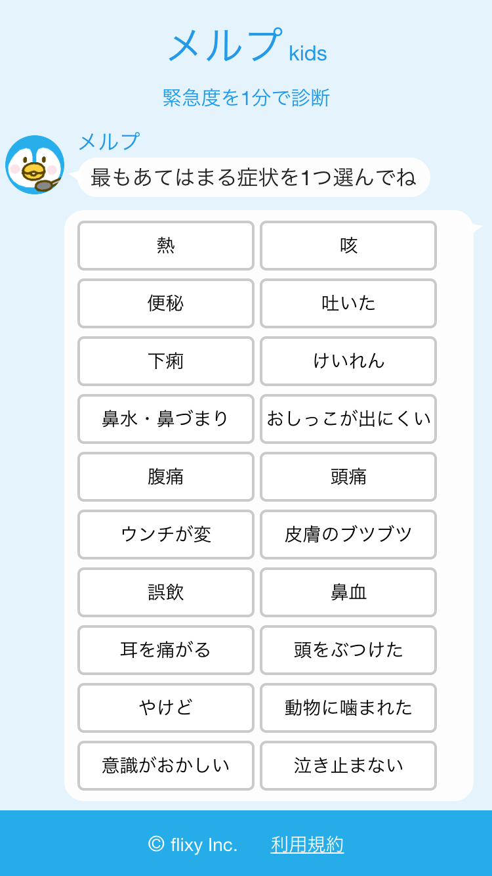Choose the 咳 symptom option
The image size is (492, 876).
[x=348, y=246]
